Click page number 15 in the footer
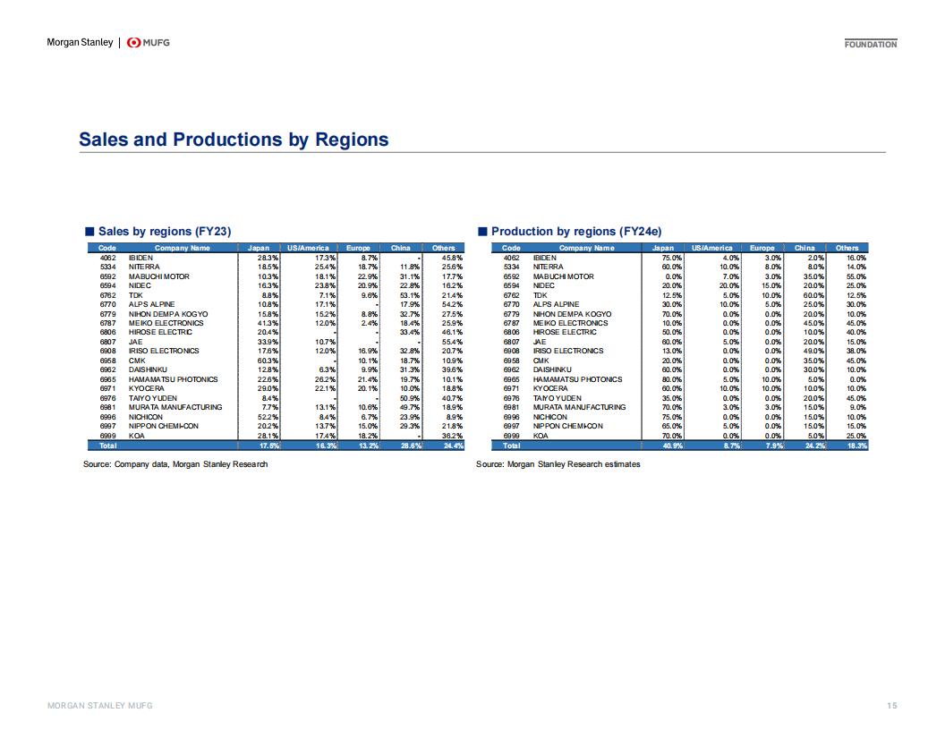Viewport: 945px width, 730px height. 892,705
